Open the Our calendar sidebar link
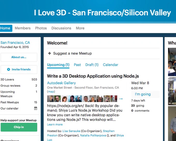Screen dimensions: 176x141 coord(9,109)
